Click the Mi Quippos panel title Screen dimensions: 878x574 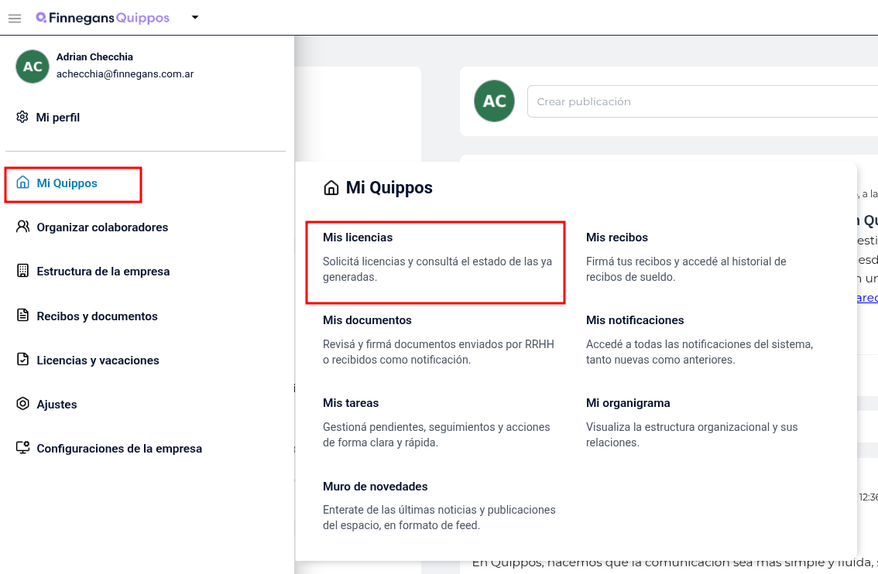click(389, 187)
